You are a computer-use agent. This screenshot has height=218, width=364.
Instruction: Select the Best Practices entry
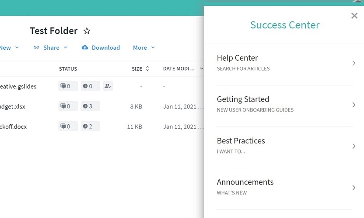tap(285, 146)
